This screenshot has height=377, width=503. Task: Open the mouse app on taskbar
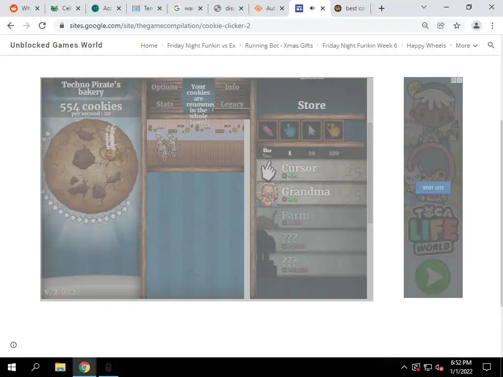tap(109, 367)
